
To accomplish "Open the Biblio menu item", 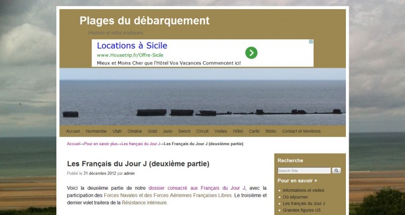I will (271, 131).
